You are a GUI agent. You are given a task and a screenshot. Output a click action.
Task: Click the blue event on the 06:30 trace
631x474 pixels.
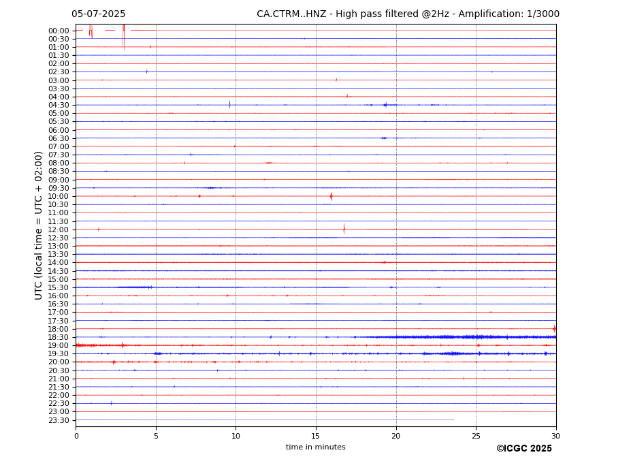[384, 138]
